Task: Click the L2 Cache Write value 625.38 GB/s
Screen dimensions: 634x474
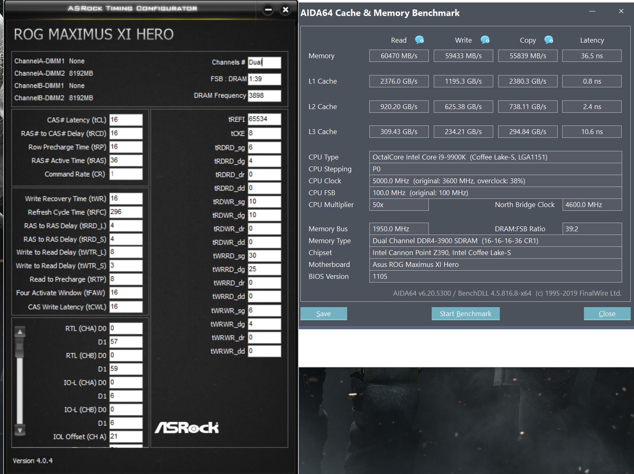Action: point(463,107)
